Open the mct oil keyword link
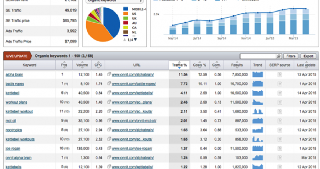Viewport: 320px width, 169px height. (x=11, y=121)
